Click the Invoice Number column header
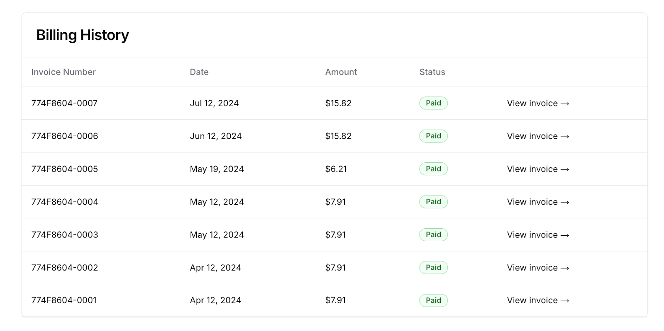The width and height of the screenshot is (664, 331). point(63,72)
